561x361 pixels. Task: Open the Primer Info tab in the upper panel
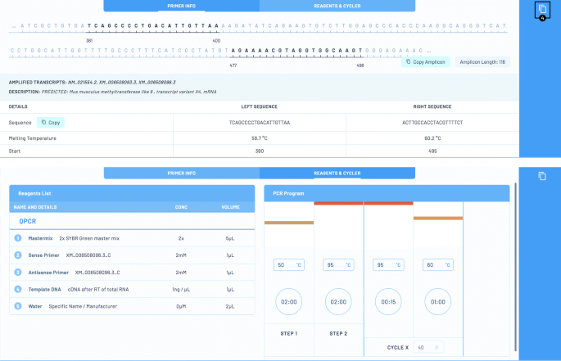(x=181, y=6)
